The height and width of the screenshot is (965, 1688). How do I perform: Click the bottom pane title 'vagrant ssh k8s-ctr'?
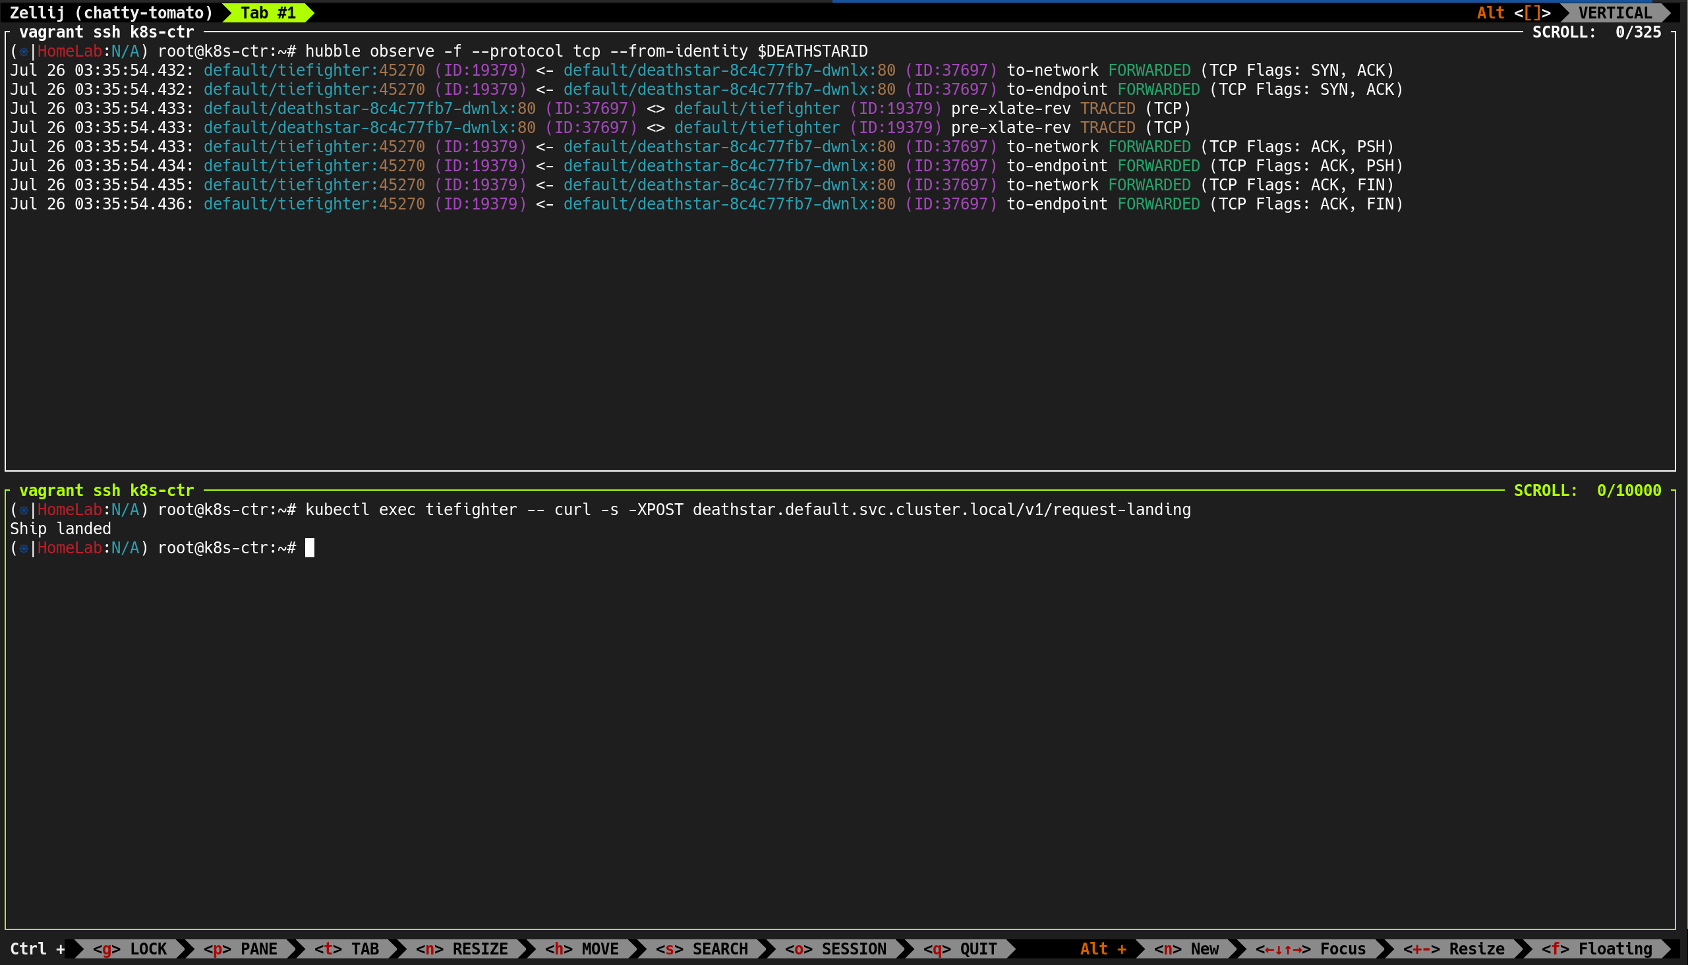coord(107,491)
